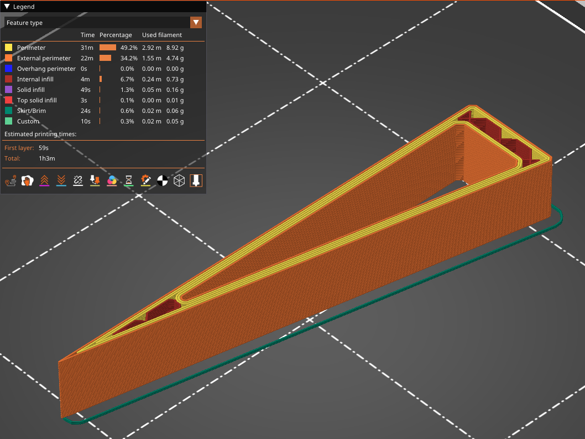585x439 pixels.
Task: Collapse the Legend panel triangle
Action: click(x=7, y=6)
